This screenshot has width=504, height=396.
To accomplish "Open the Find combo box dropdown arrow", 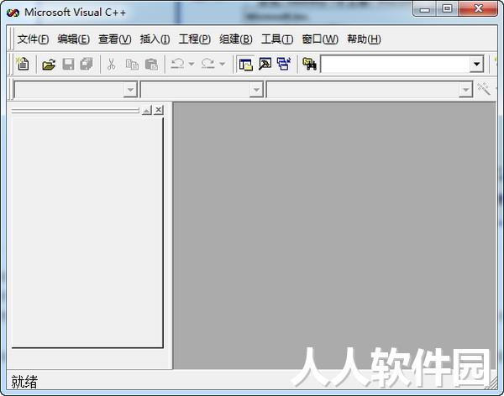I will click(x=476, y=65).
